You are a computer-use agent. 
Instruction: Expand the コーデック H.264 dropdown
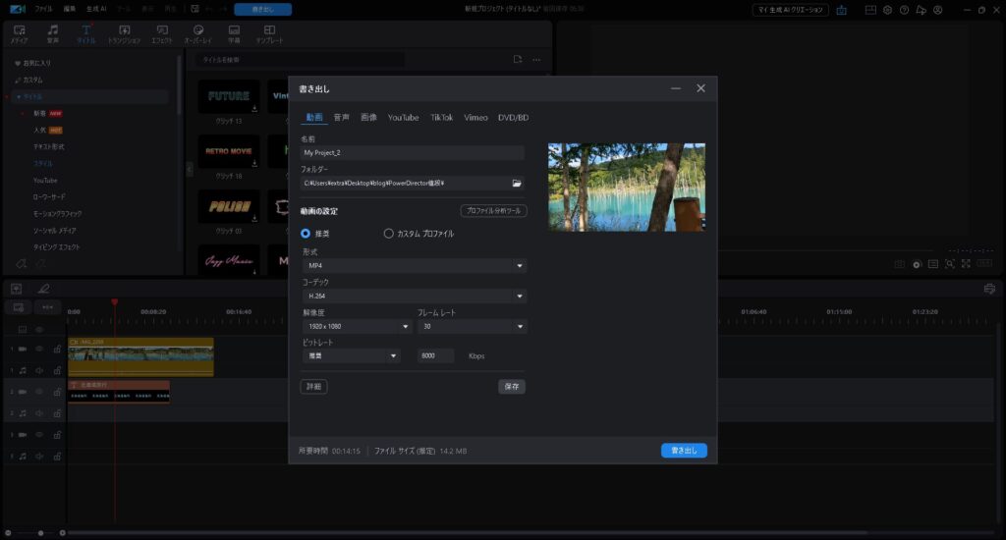(x=414, y=297)
